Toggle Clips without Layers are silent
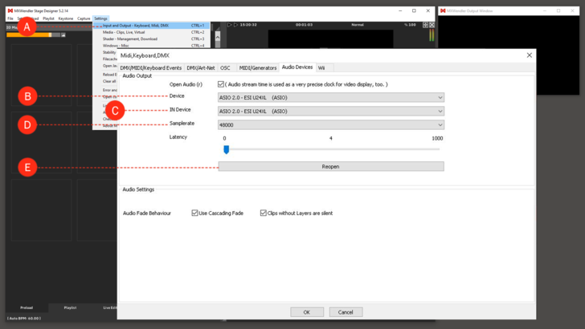 264,213
